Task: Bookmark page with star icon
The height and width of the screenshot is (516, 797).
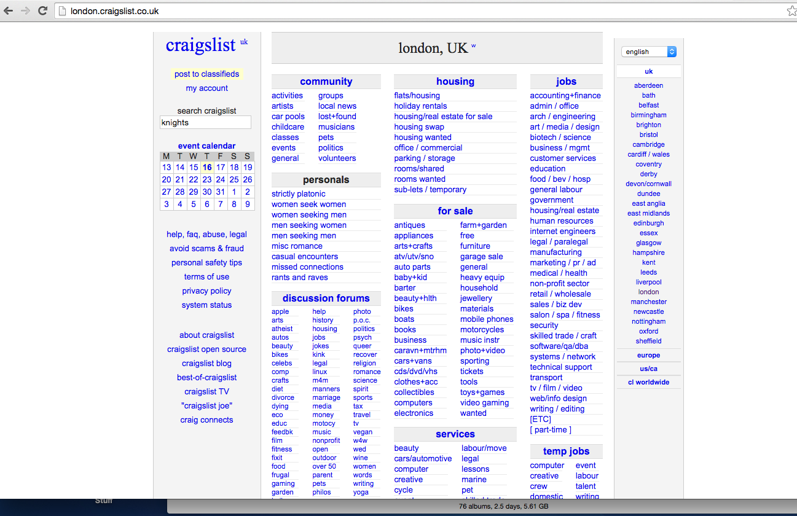Action: [791, 11]
